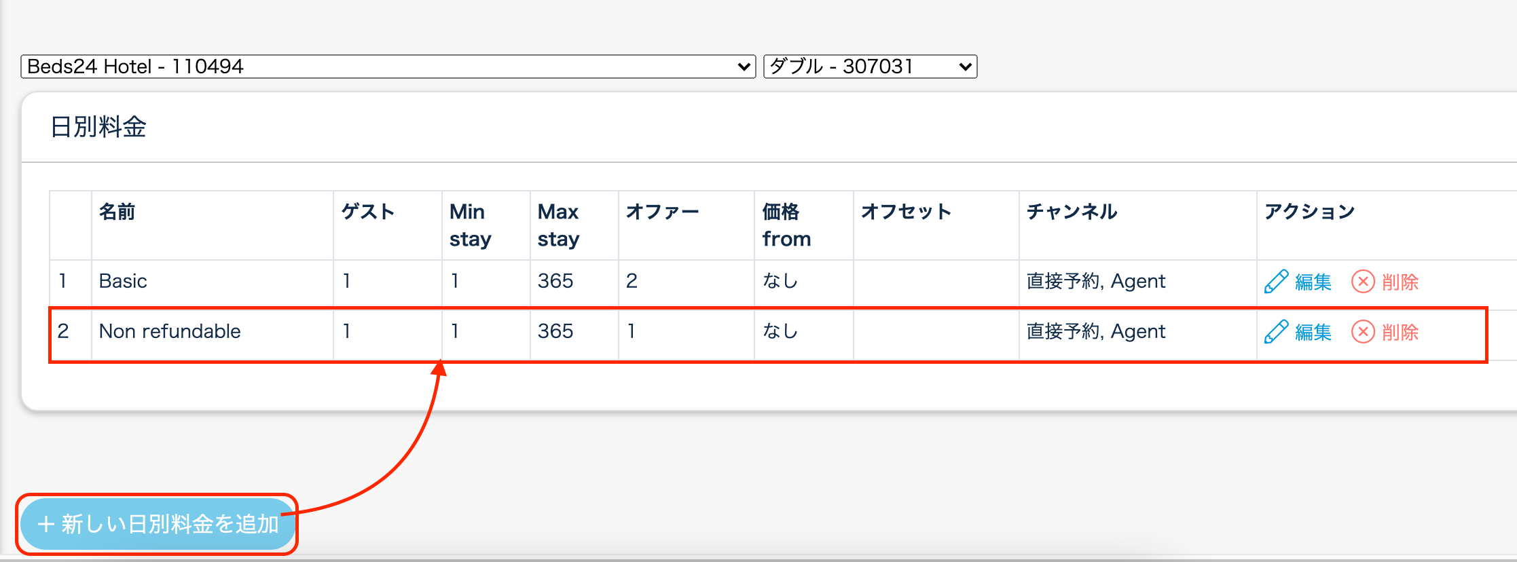The width and height of the screenshot is (1517, 562).
Task: Open the Beds24 Hotel property dropdown
Action: [x=387, y=67]
